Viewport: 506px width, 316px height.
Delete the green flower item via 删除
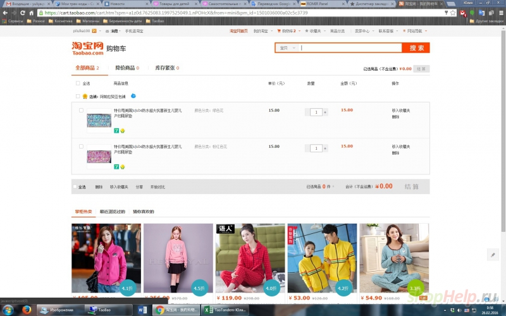click(x=395, y=117)
